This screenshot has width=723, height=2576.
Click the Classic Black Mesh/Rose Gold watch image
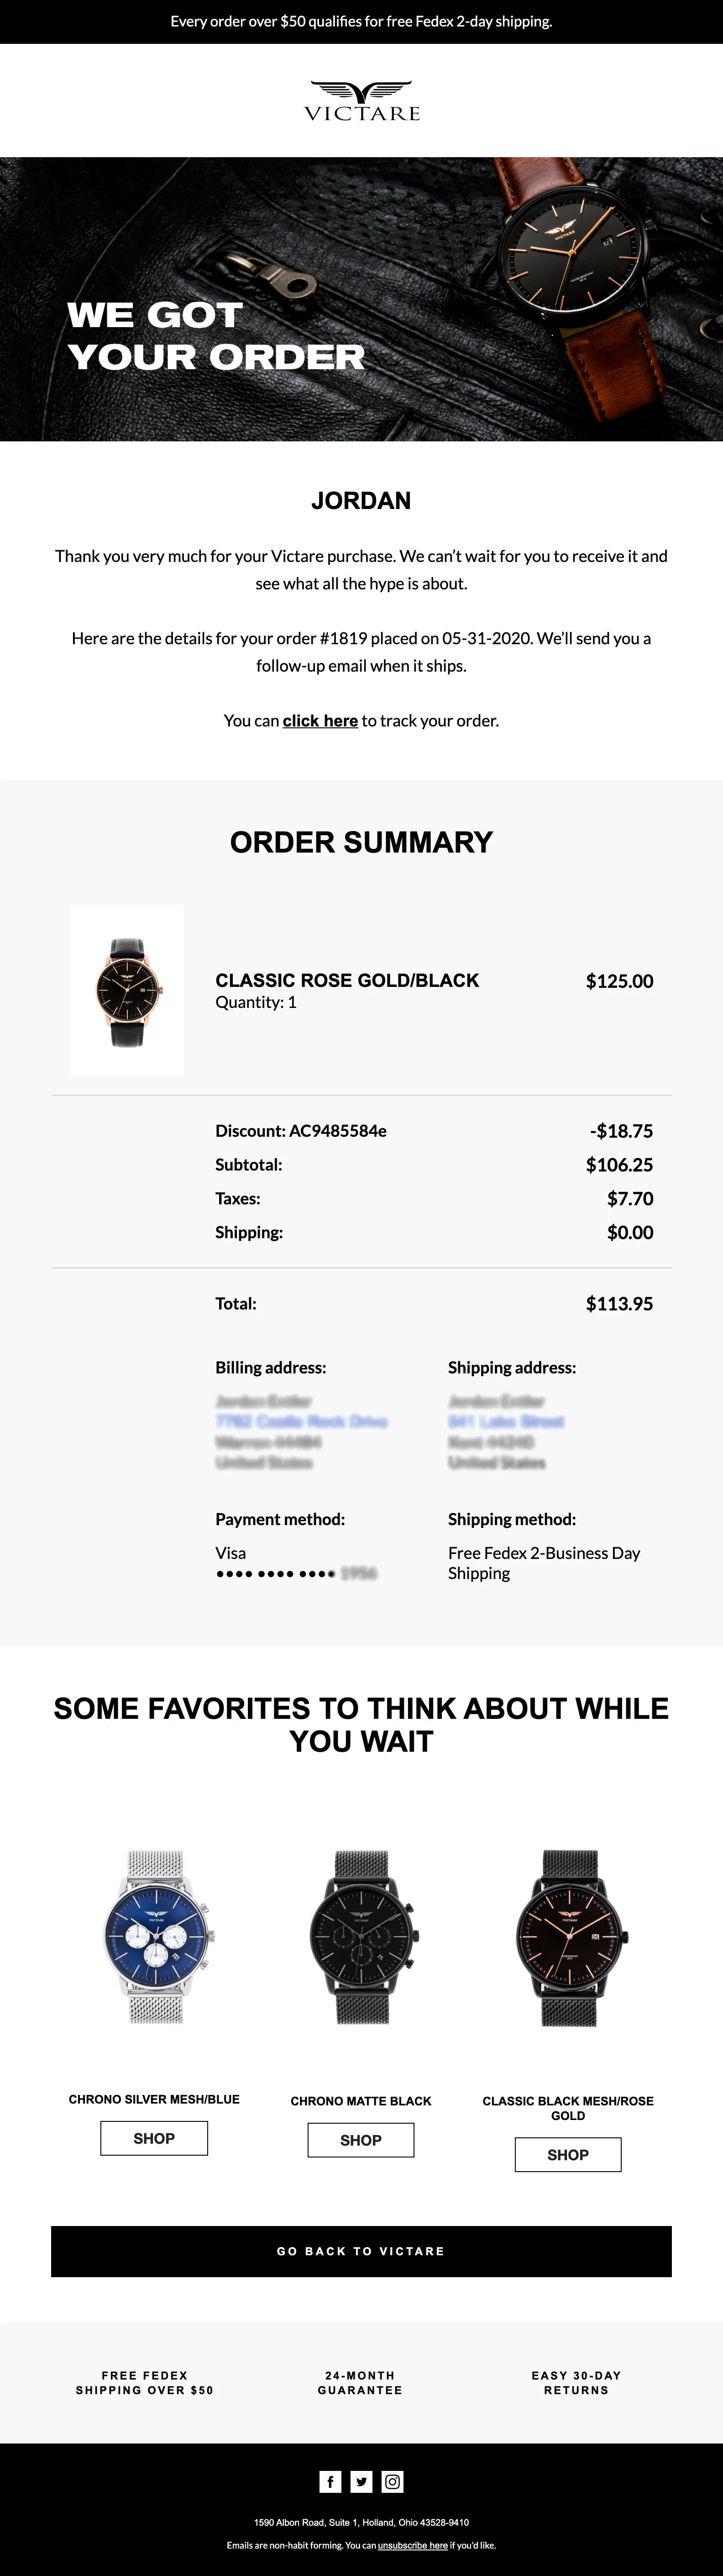[x=568, y=1937]
